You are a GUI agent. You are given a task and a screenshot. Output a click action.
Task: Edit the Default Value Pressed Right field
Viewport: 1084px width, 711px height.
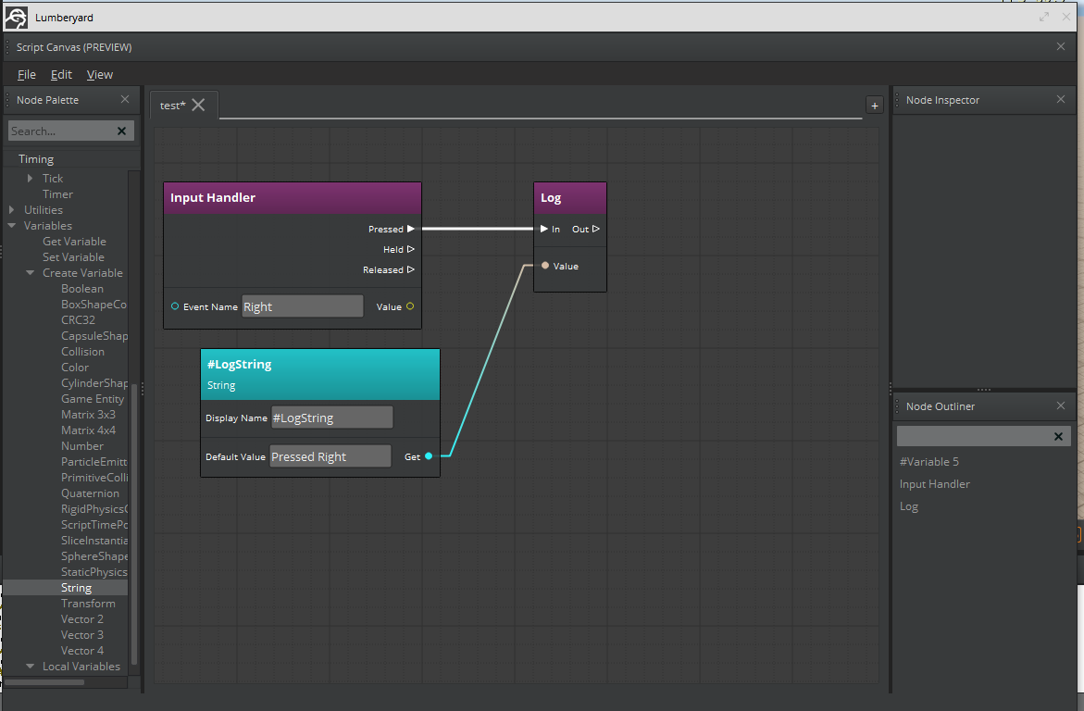330,456
